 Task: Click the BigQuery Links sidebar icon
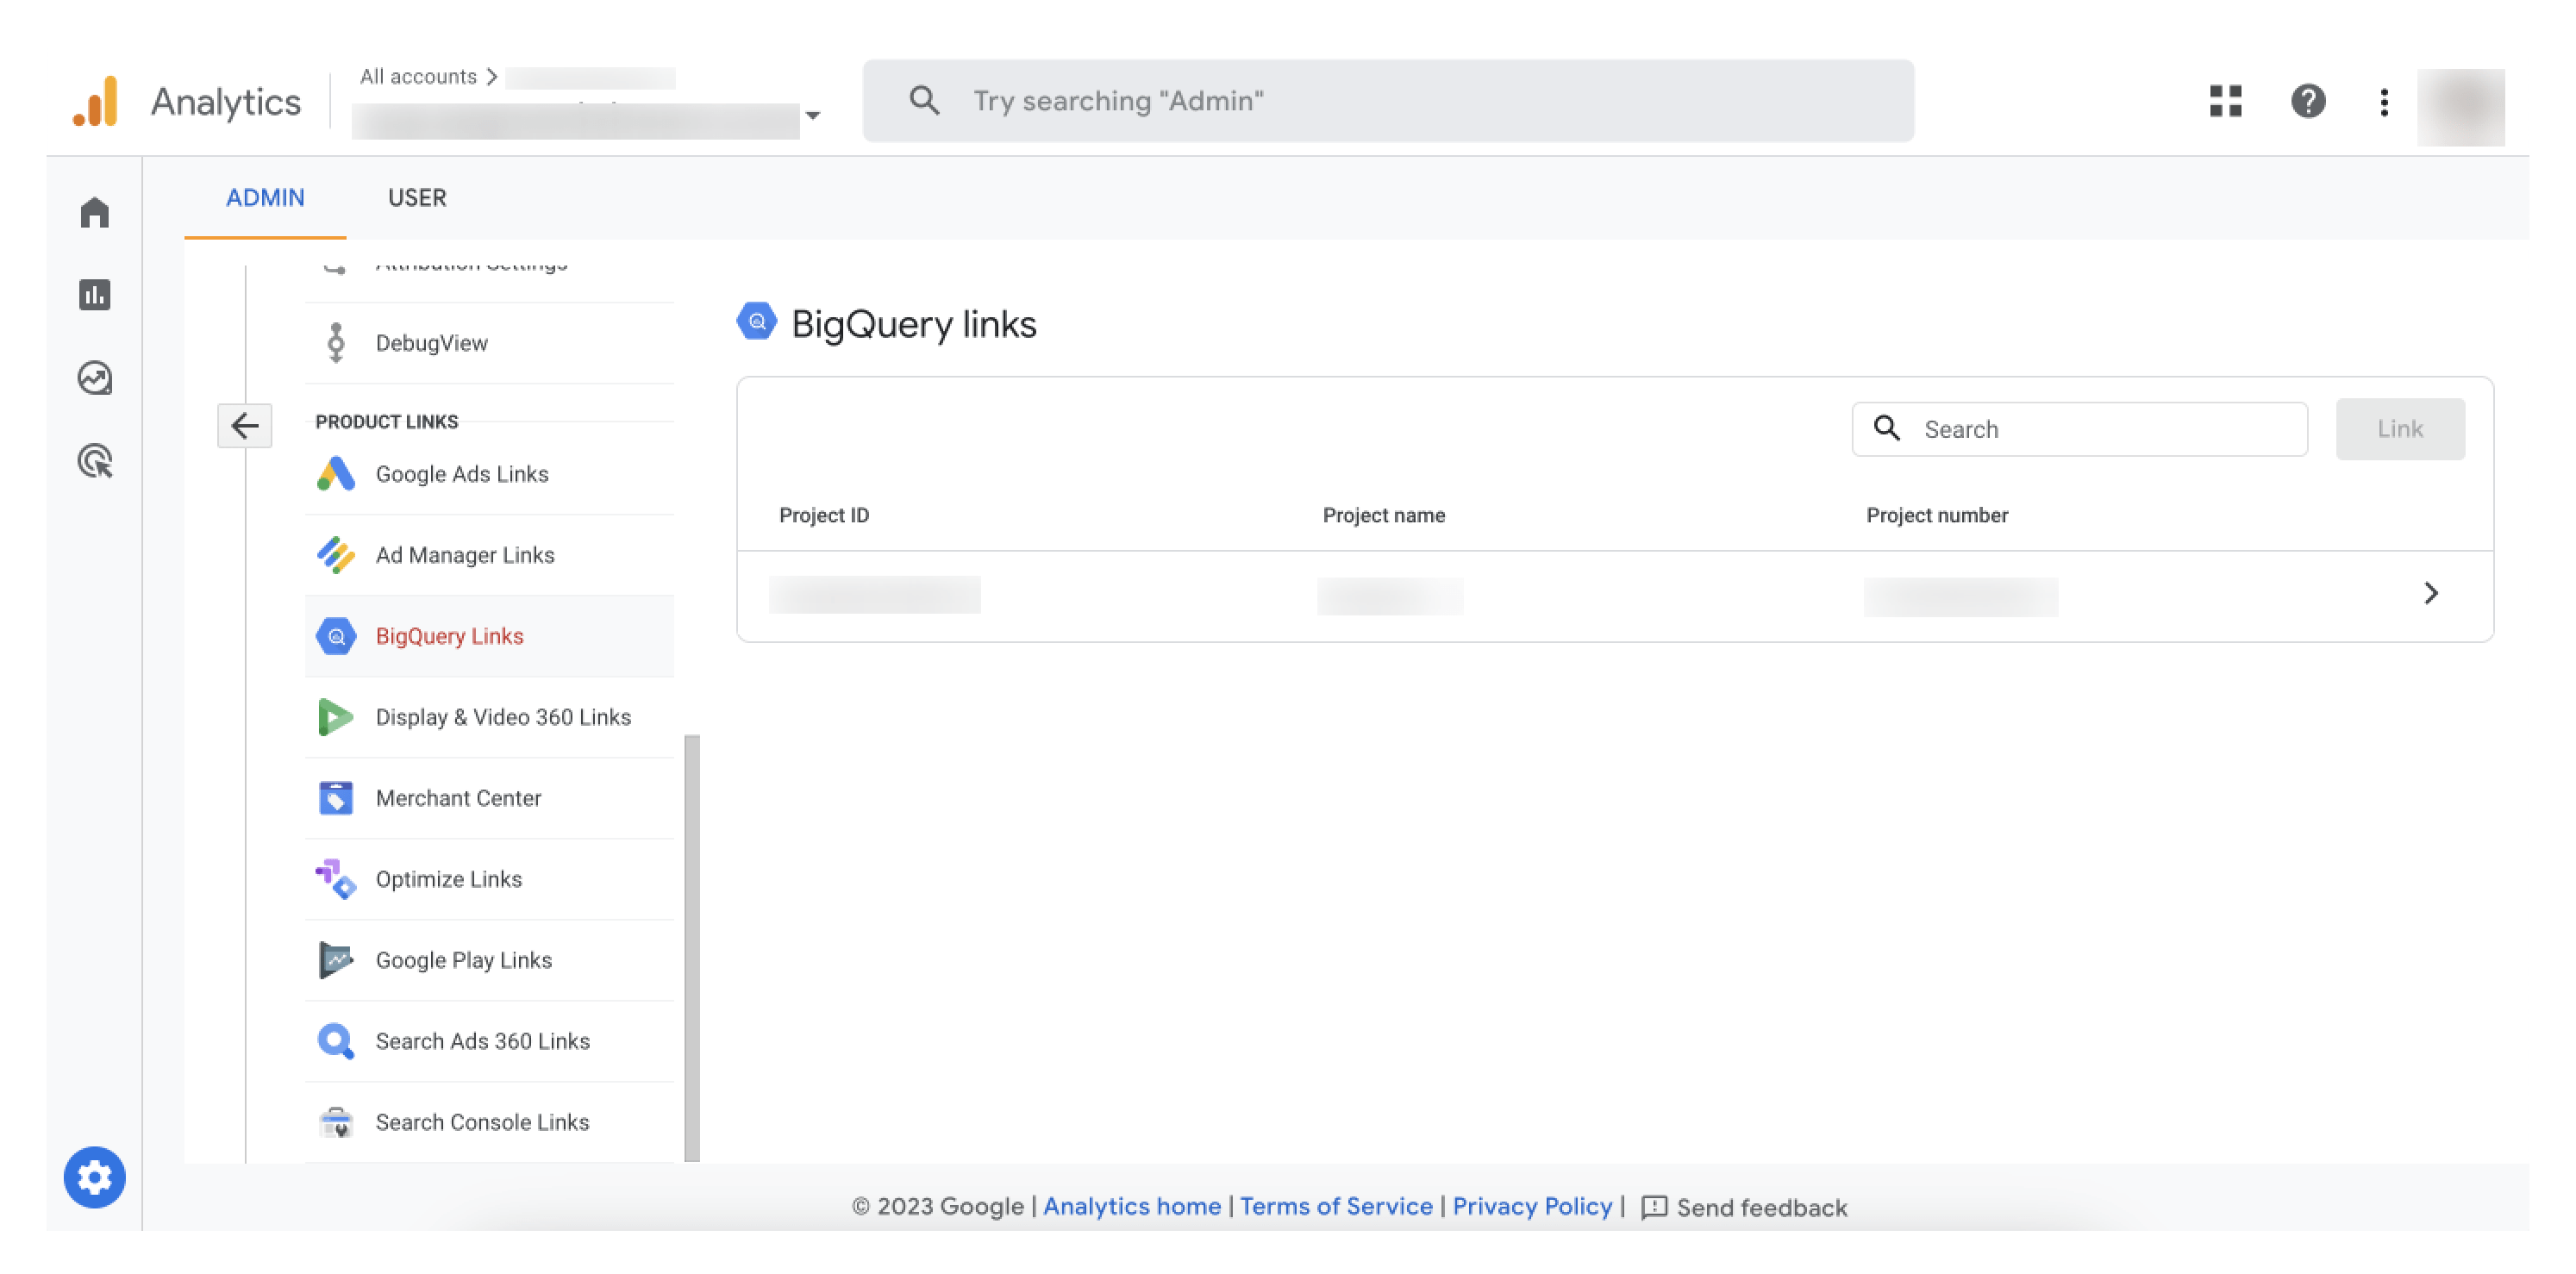tap(336, 636)
